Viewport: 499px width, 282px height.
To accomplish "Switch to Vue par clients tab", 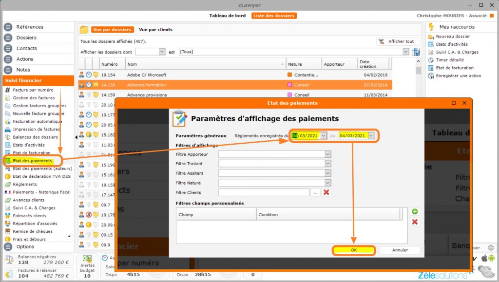I will 155,30.
